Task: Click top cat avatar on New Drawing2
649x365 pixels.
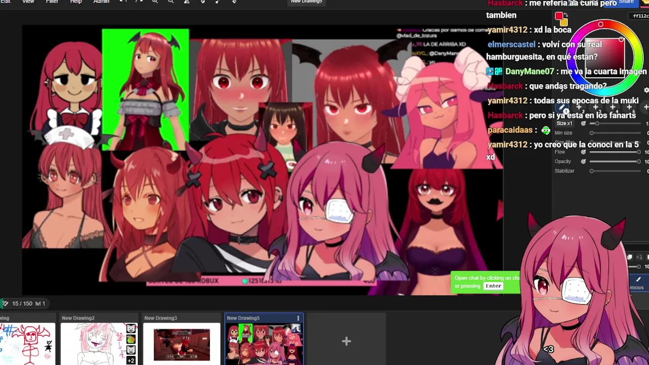Action: click(x=131, y=330)
